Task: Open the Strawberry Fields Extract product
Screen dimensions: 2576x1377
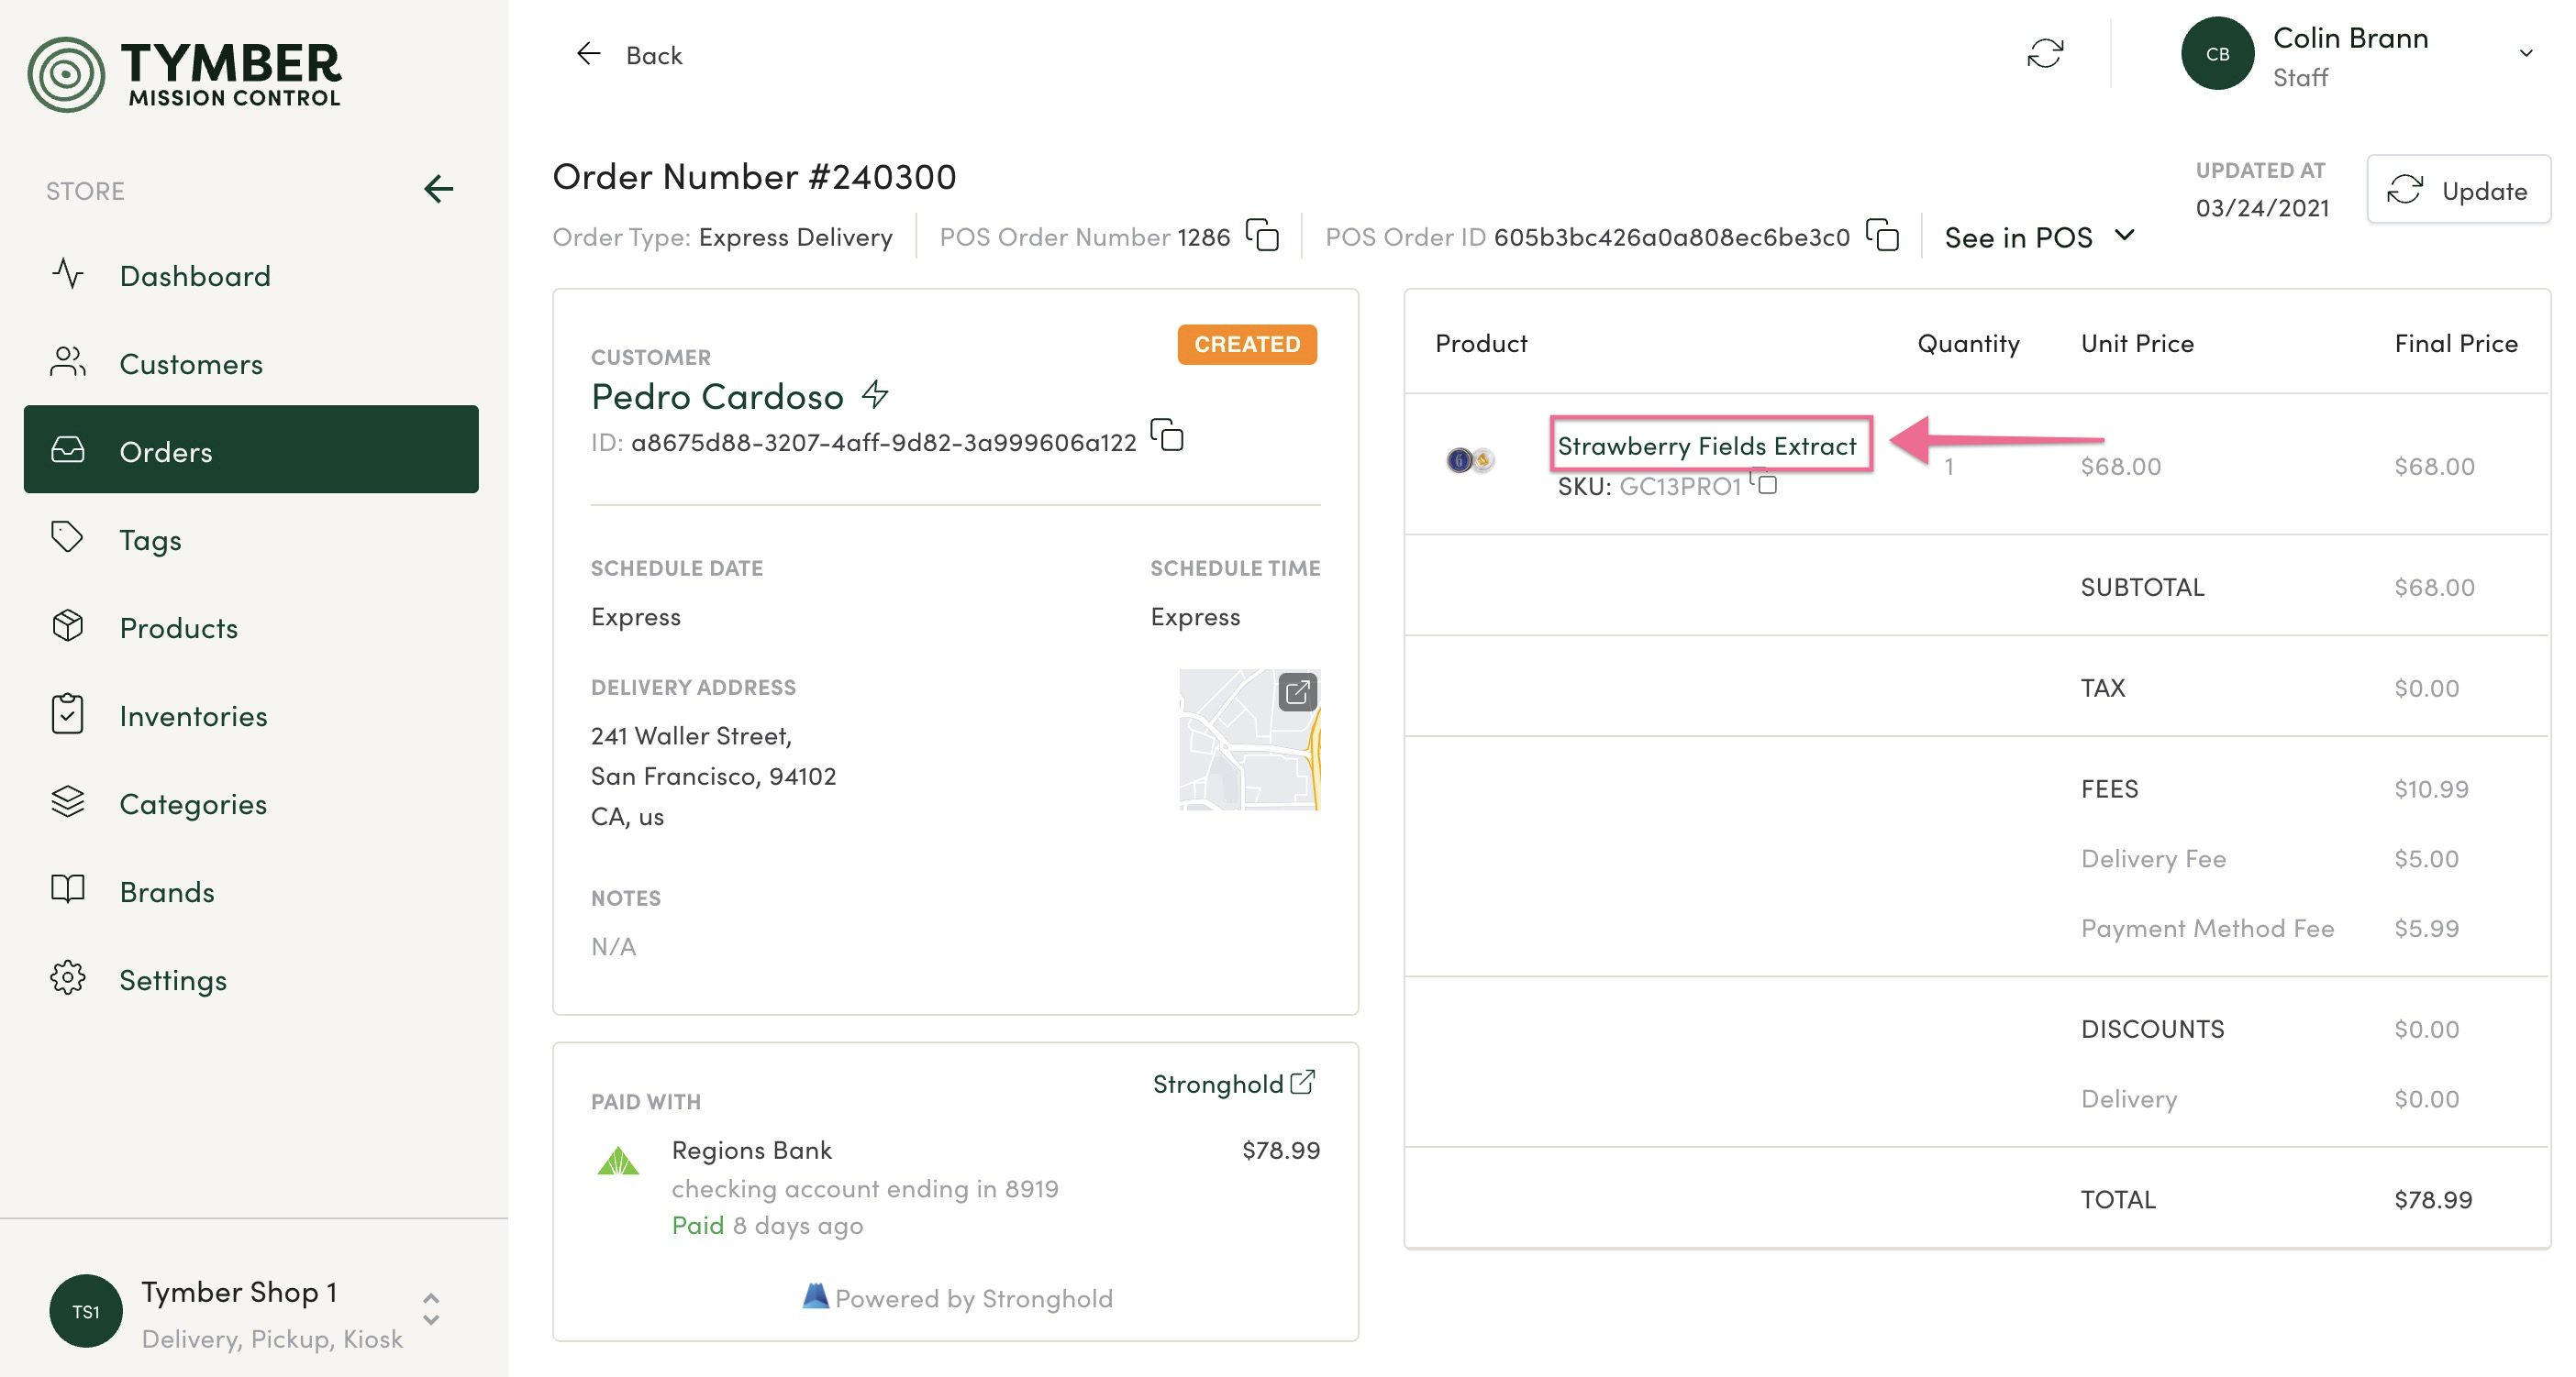Action: 1706,445
